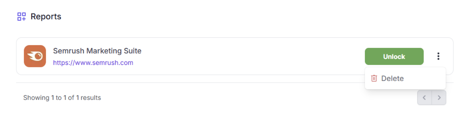Open the https://www.semrush.com link
The height and width of the screenshot is (116, 466).
pyautogui.click(x=93, y=63)
